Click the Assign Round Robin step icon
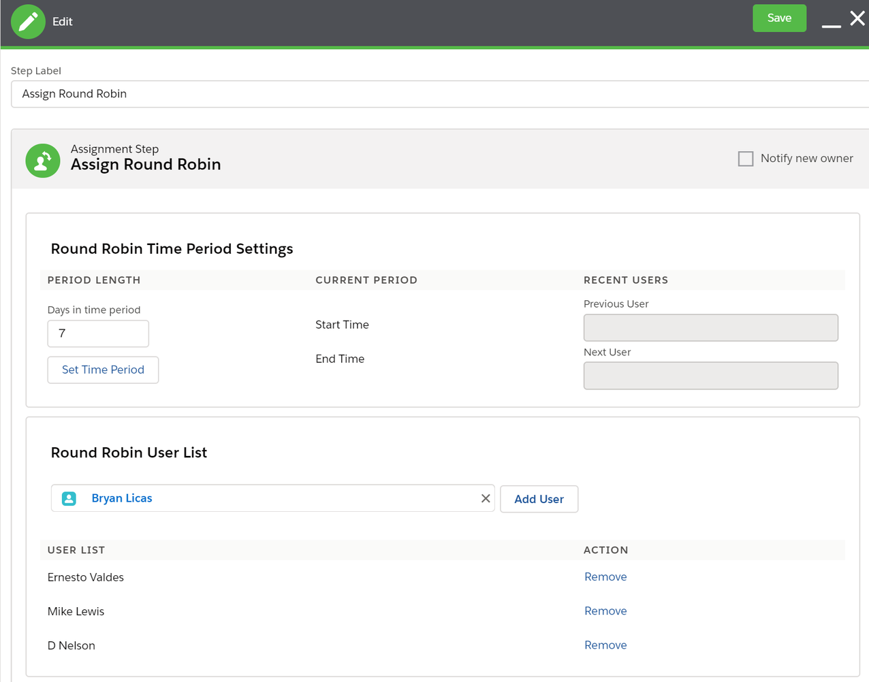Screen dimensions: 869x682 [43, 161]
